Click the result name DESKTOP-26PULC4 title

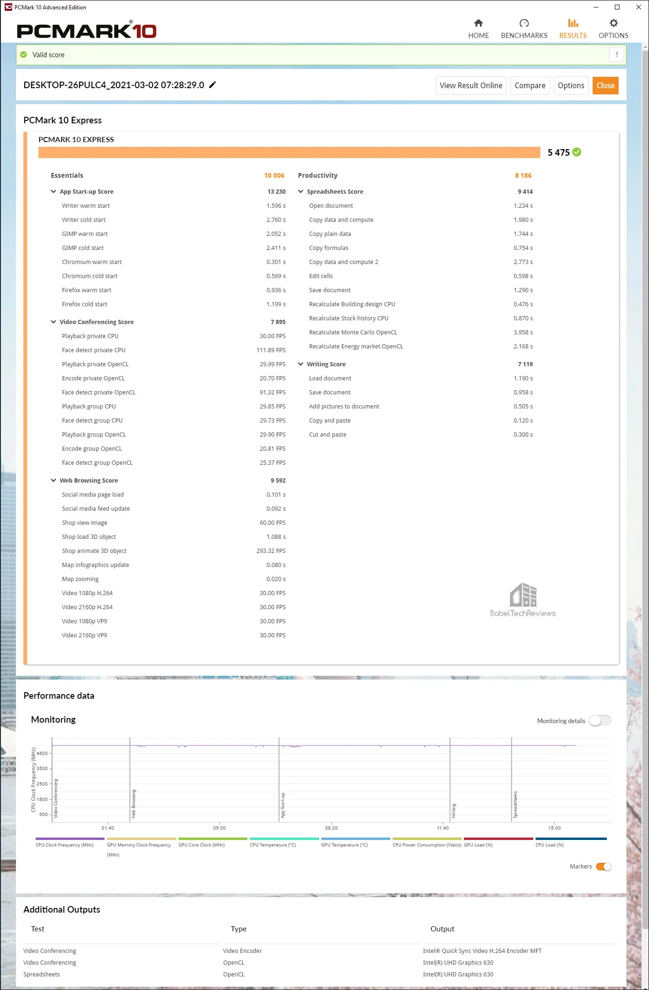[x=114, y=85]
